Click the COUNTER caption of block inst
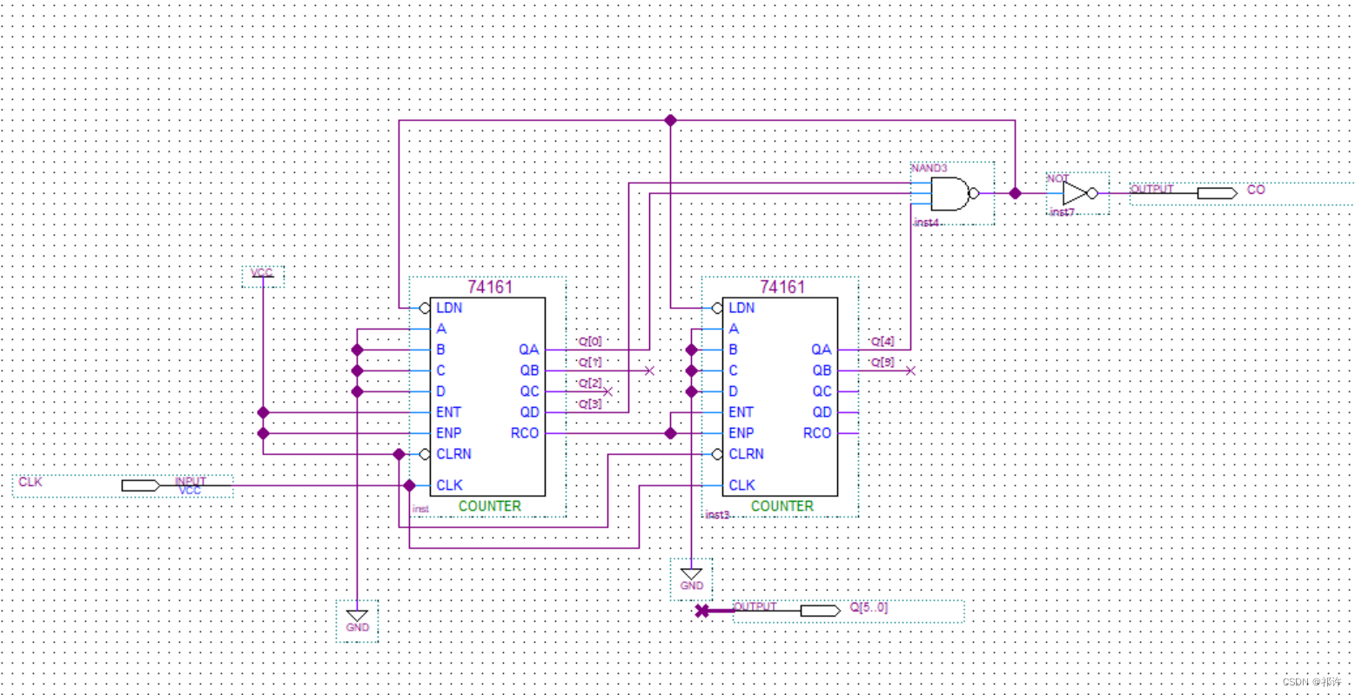This screenshot has height=695, width=1355. coord(490,506)
